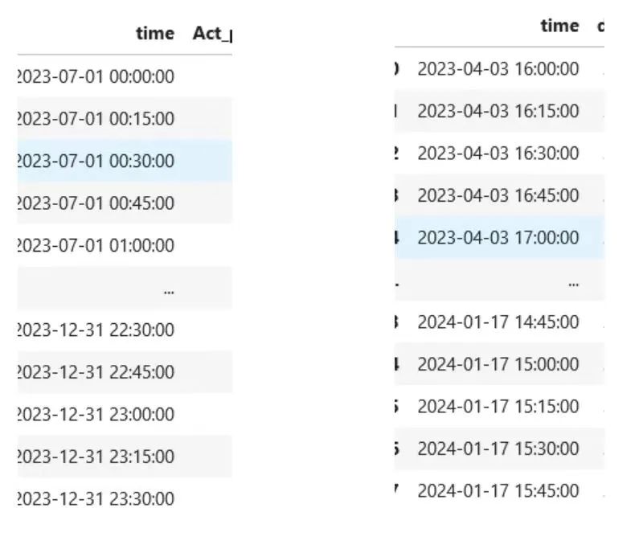Click the Act_ column header
Screen dimensions: 639x549
pyautogui.click(x=212, y=34)
